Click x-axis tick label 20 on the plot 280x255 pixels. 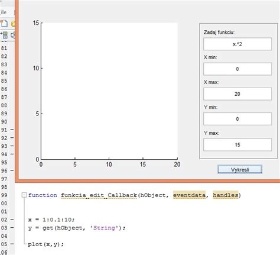coord(177,164)
